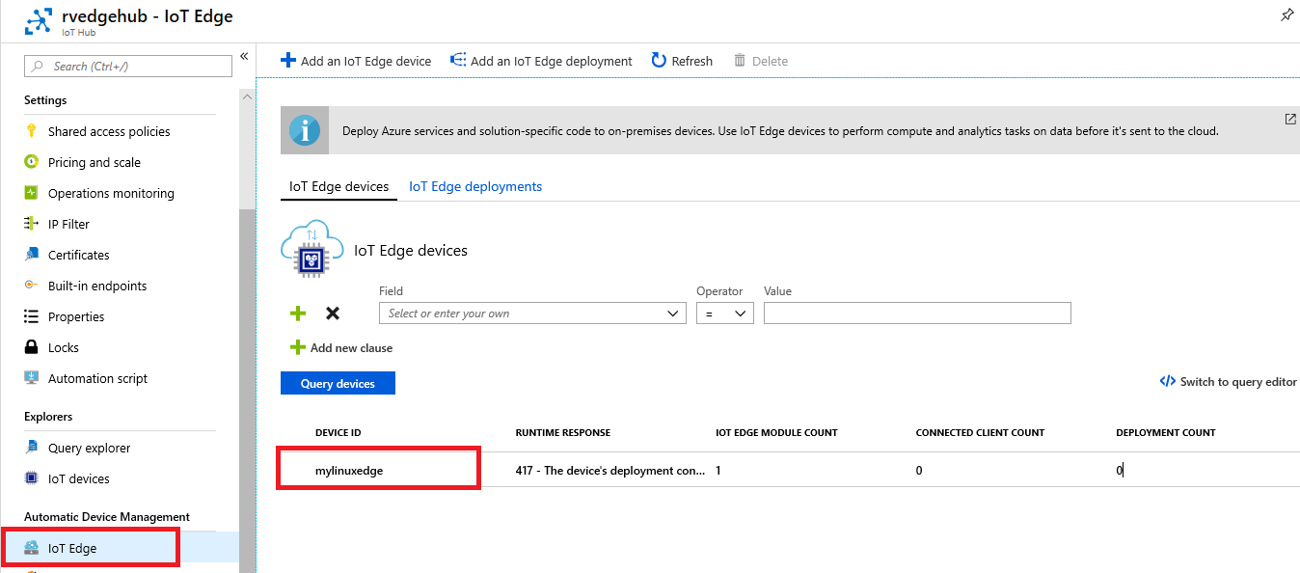Open the Operator dropdown
Image resolution: width=1300 pixels, height=573 pixels.
click(x=724, y=314)
